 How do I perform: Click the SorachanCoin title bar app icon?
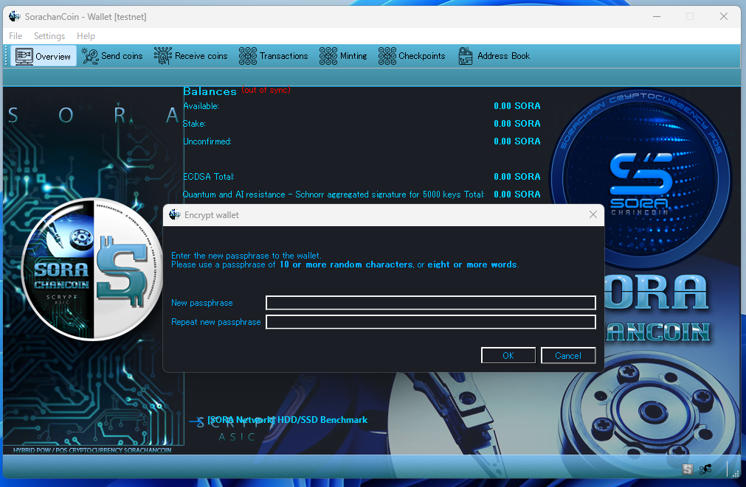[15, 16]
